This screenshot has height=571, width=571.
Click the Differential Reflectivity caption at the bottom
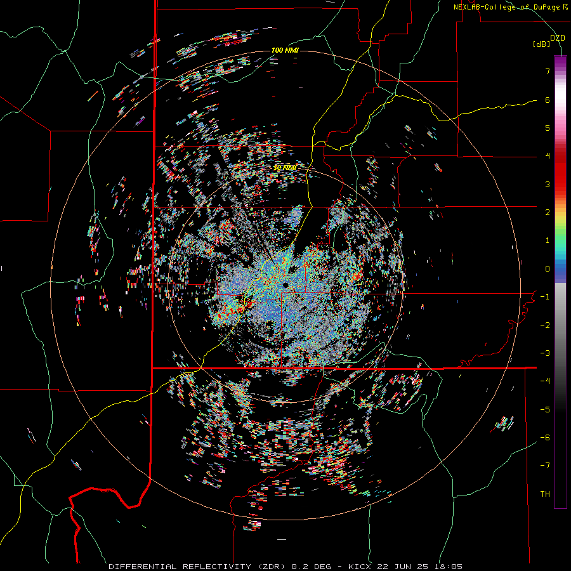[x=285, y=567]
